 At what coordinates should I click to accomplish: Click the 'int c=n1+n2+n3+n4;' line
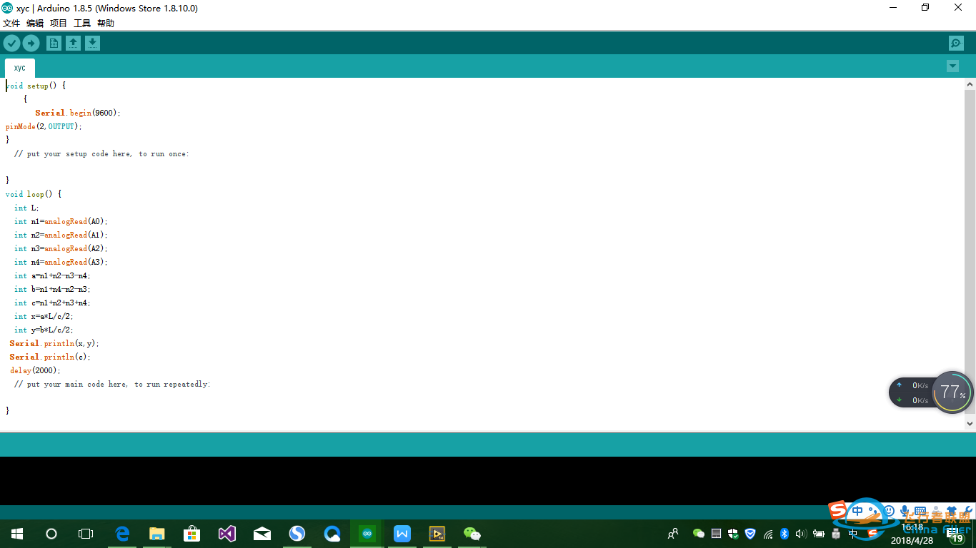pos(52,303)
